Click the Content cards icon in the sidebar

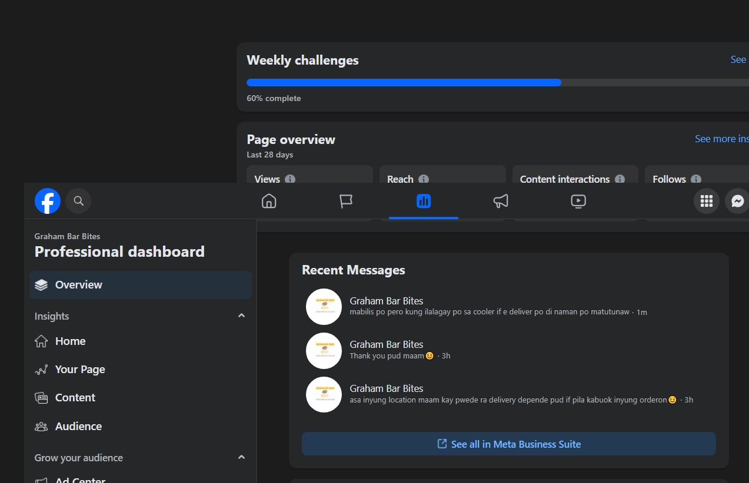[41, 398]
